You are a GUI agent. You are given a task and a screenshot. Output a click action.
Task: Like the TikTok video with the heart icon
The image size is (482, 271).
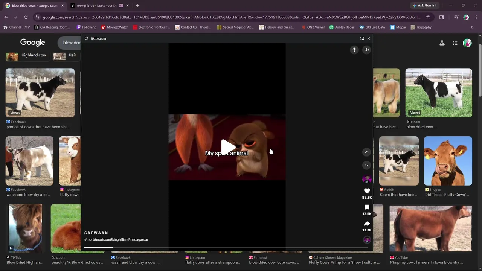(x=367, y=191)
